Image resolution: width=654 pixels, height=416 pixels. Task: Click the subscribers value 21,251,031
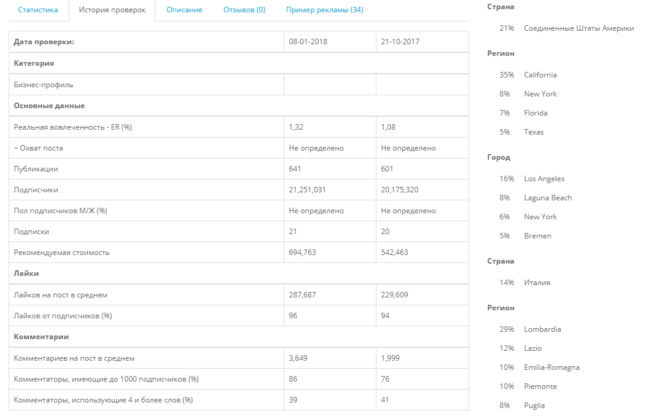coord(308,190)
